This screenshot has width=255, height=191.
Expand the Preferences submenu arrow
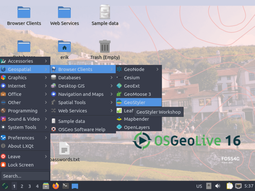point(46,138)
